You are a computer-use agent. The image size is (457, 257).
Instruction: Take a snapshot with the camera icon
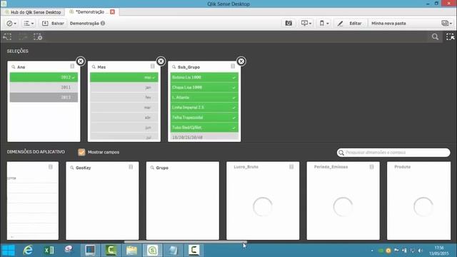click(288, 24)
